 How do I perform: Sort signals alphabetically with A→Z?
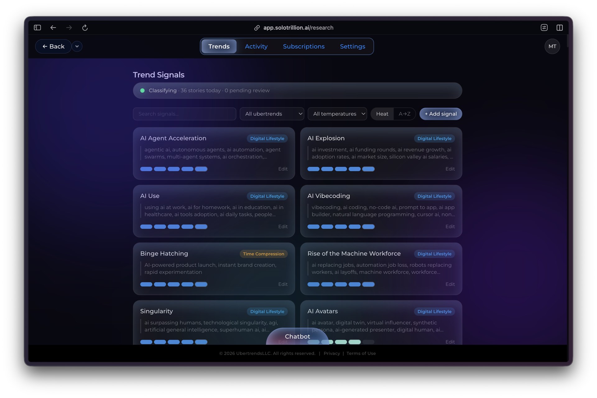(405, 114)
